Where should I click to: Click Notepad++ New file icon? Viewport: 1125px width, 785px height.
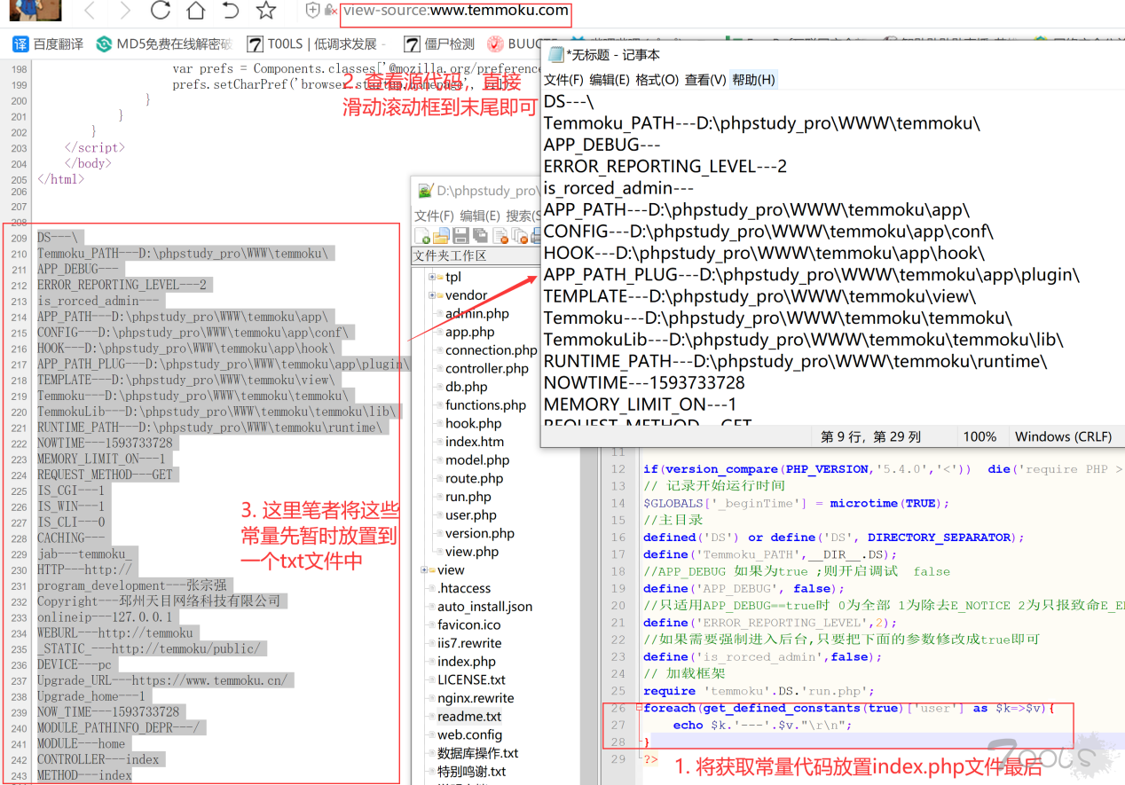coord(422,235)
